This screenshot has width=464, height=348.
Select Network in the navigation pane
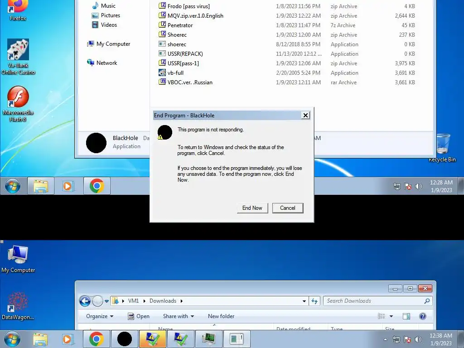(x=102, y=63)
